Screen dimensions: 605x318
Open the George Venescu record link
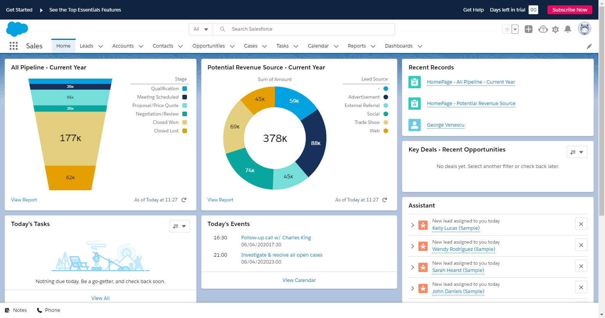[x=446, y=125]
